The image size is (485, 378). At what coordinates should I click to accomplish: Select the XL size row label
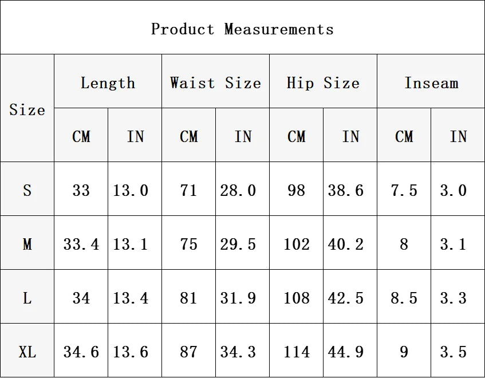tap(27, 352)
